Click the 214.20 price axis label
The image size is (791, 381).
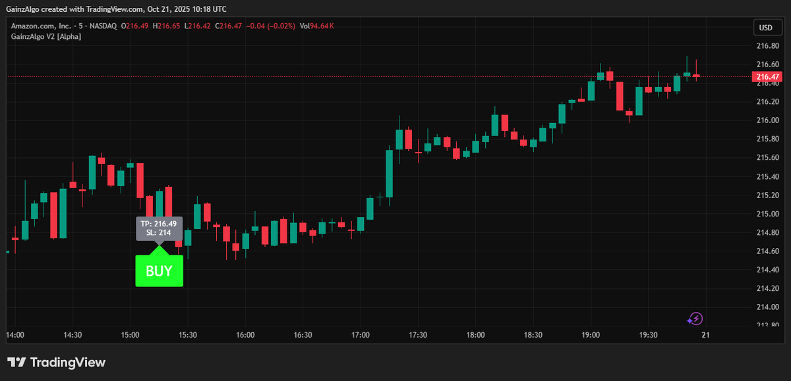[x=767, y=288]
